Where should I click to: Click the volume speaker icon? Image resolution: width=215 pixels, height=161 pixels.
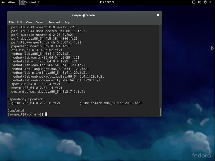(199, 2)
